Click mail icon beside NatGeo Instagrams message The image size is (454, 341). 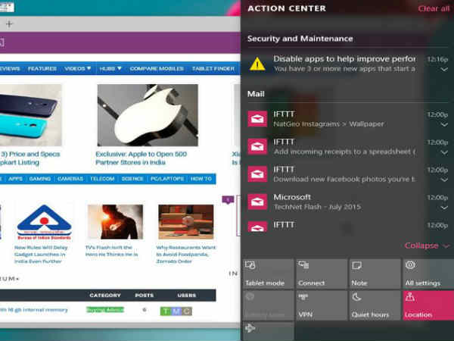pyautogui.click(x=257, y=119)
